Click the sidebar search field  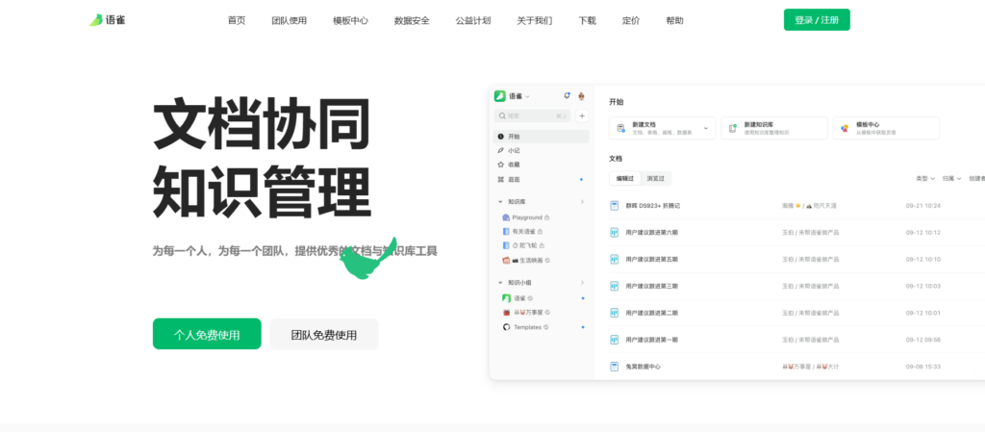coord(533,116)
